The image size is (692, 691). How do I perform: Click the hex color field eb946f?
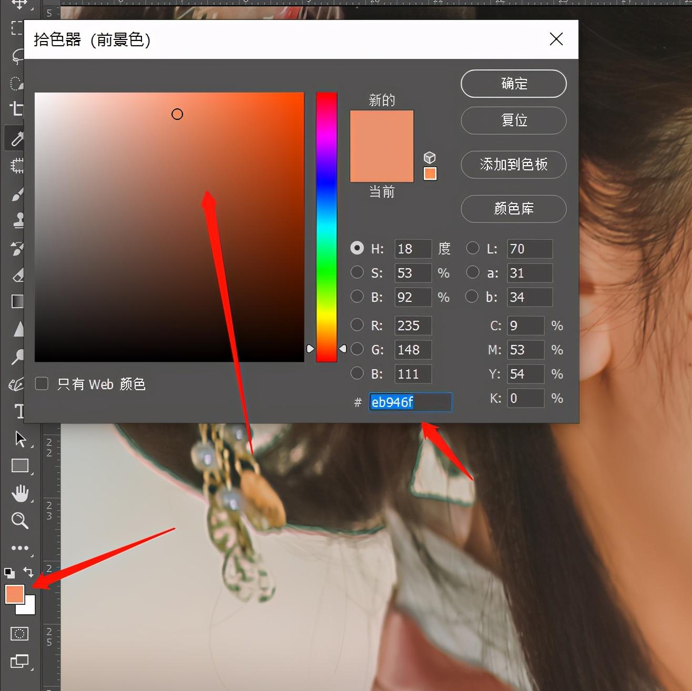(410, 402)
